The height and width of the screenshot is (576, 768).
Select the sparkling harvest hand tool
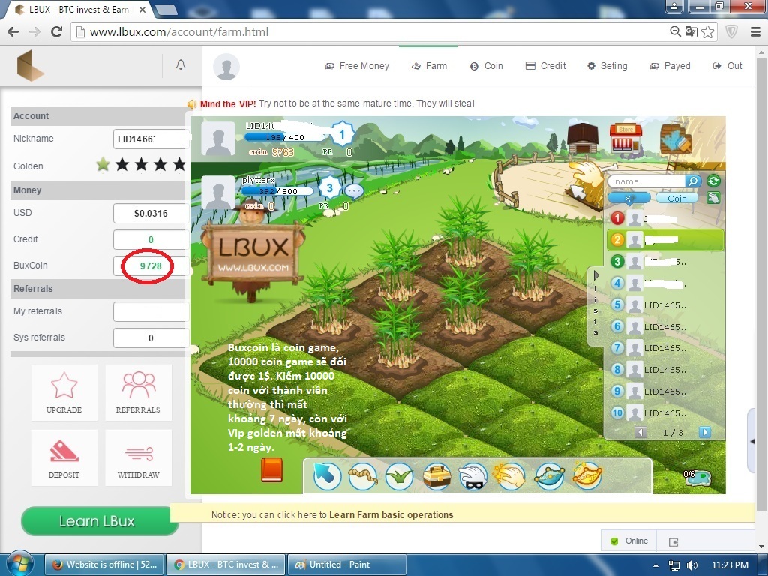click(x=510, y=475)
